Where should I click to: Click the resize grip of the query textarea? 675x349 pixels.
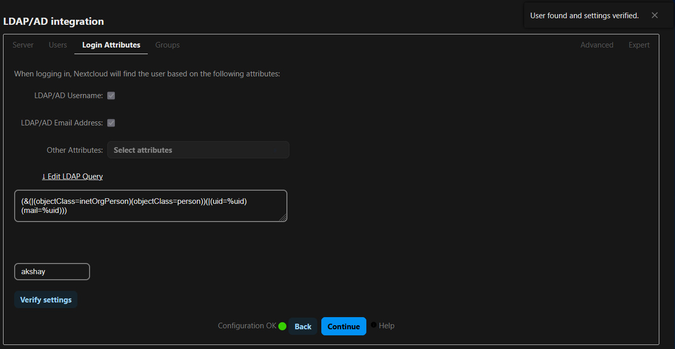point(283,218)
